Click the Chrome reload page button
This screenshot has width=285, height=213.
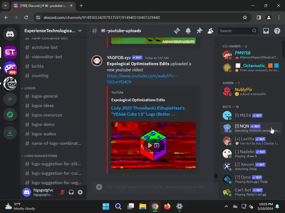pyautogui.click(x=26, y=17)
